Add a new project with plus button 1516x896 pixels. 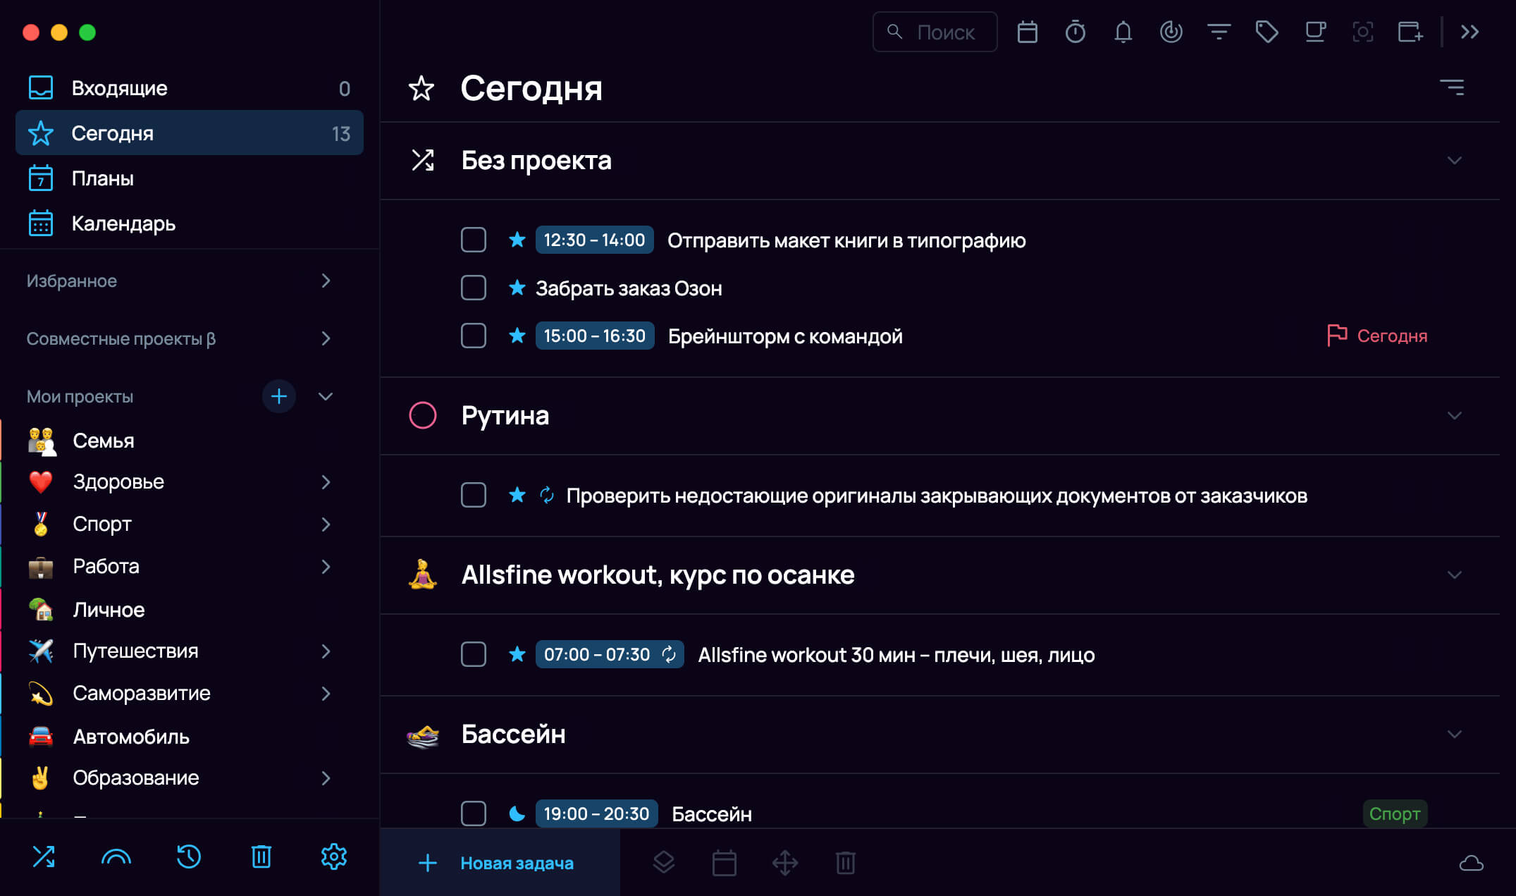[x=278, y=396]
